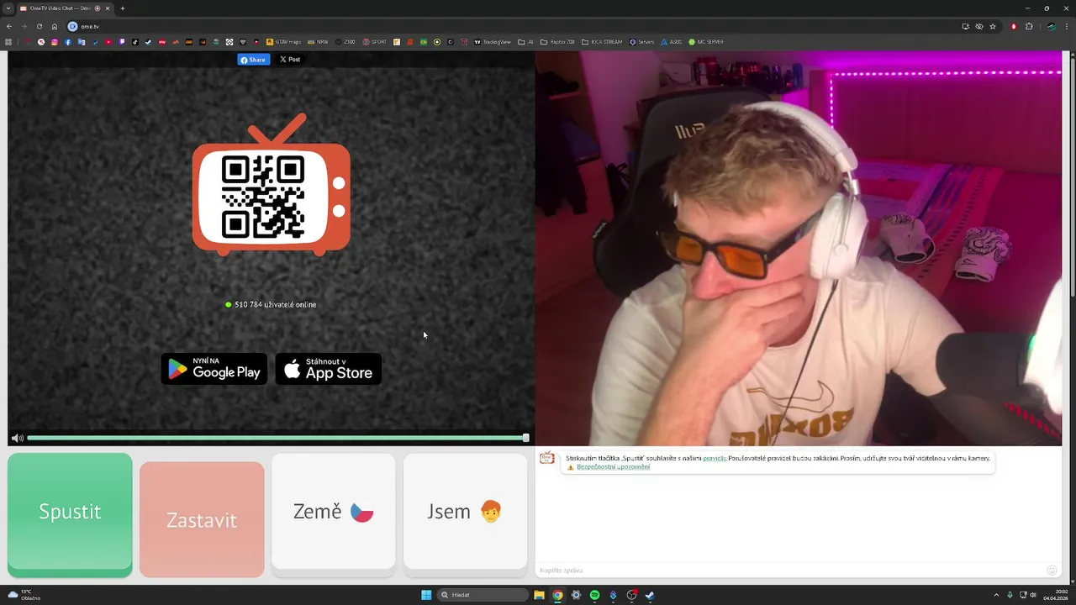Open the NRW bookmark
Image resolution: width=1076 pixels, height=605 pixels.
(318, 42)
